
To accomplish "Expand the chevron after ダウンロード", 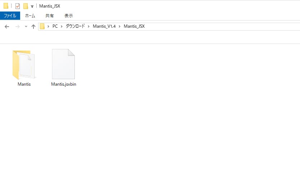I will point(88,26).
